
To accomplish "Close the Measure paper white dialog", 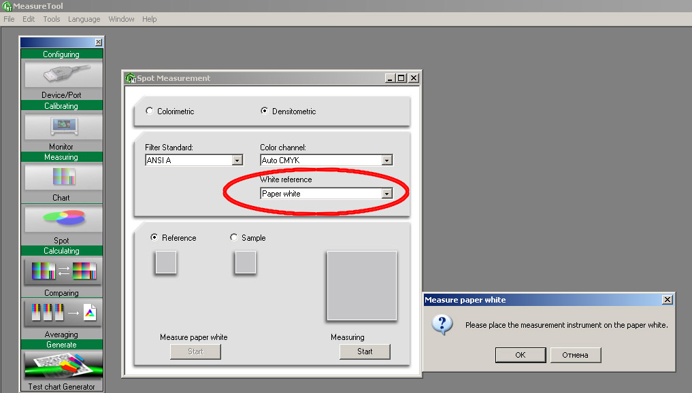I will coord(668,300).
